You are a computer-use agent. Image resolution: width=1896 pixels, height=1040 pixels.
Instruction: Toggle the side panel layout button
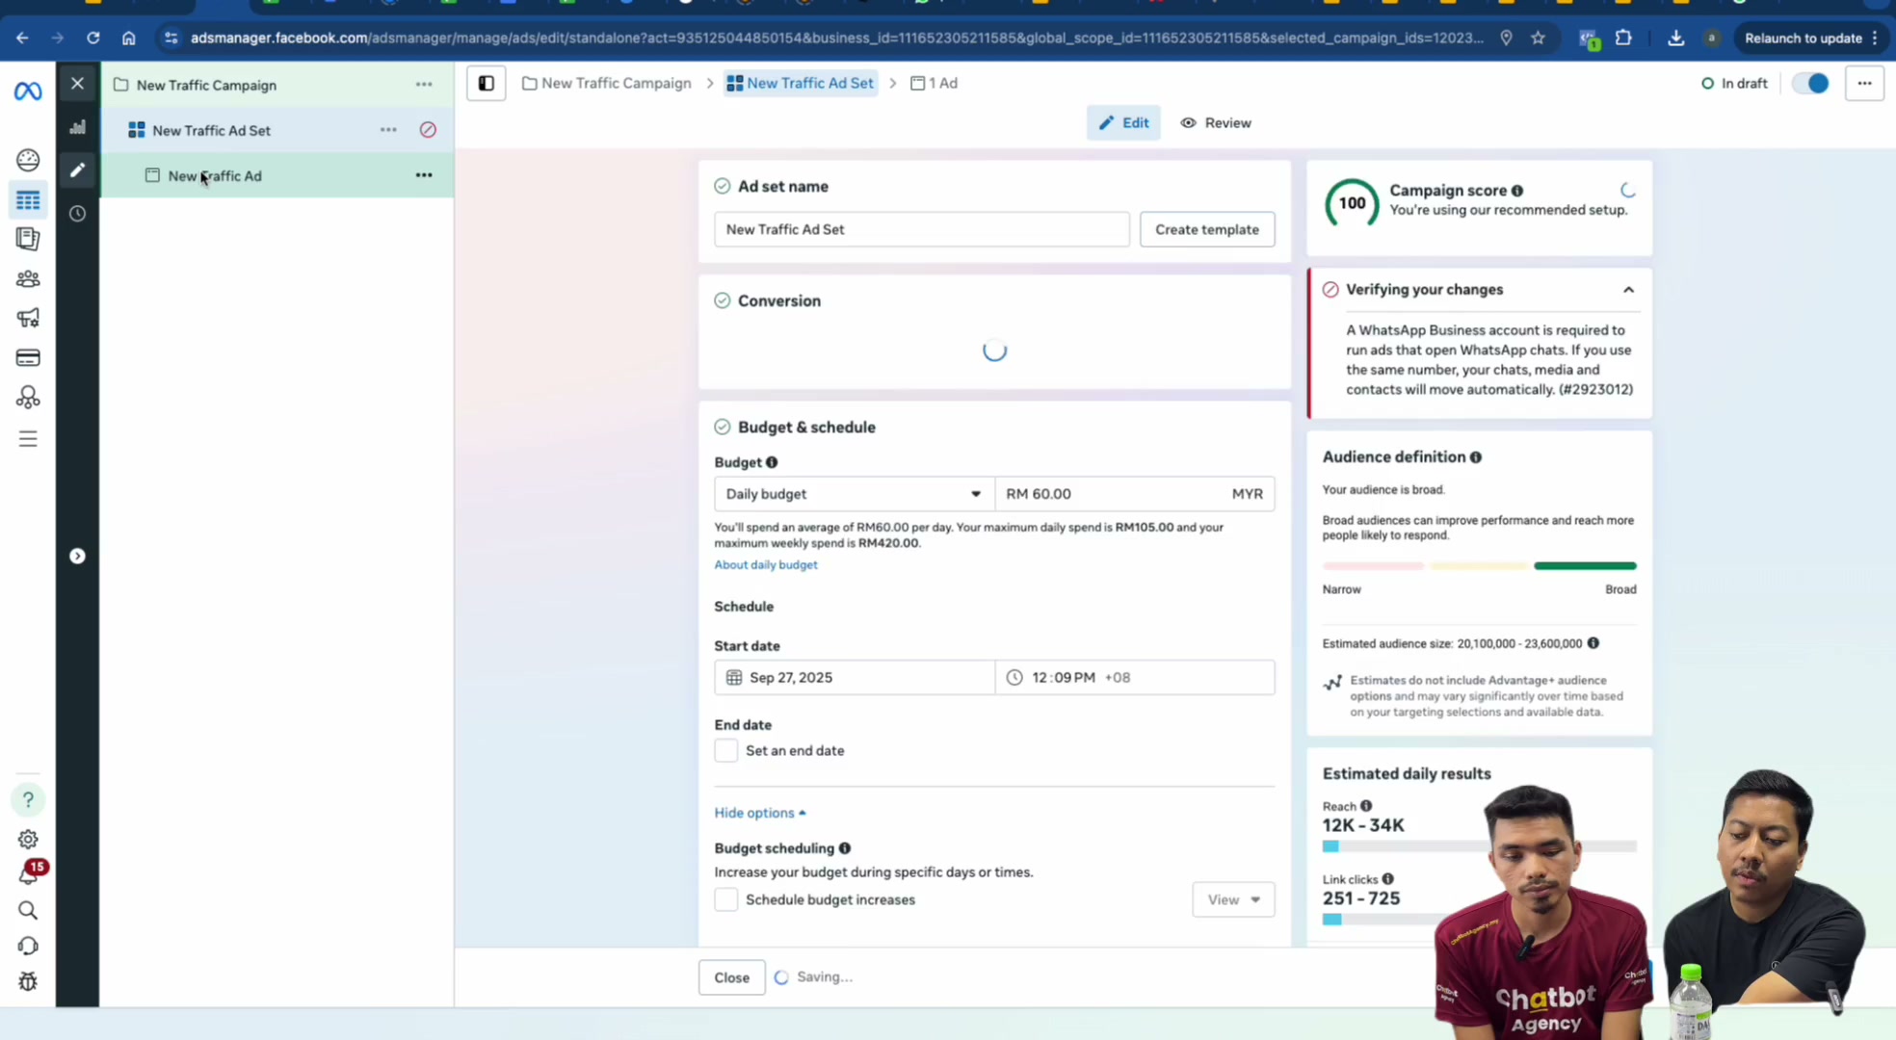pyautogui.click(x=487, y=84)
